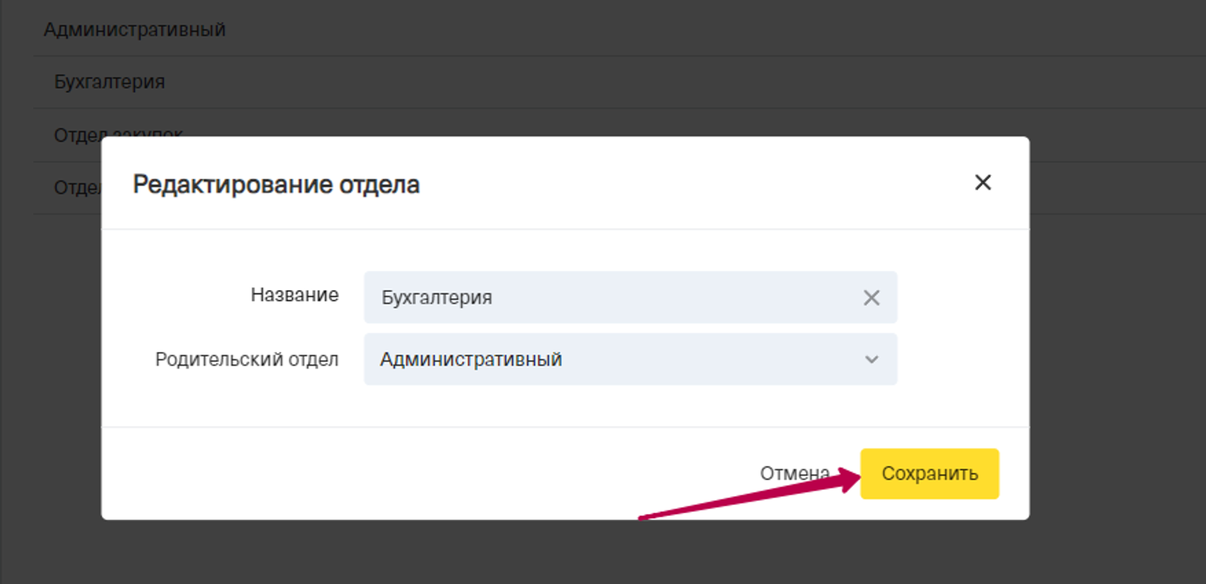1206x584 pixels.
Task: Expand the parent department chevron arrow
Action: click(x=871, y=359)
